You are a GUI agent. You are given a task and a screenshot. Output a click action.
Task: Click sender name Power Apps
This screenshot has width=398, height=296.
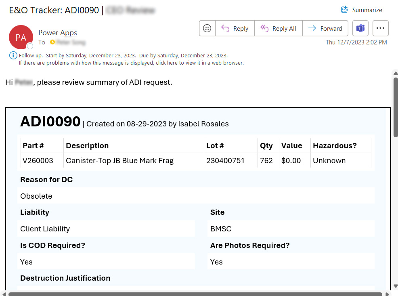58,33
